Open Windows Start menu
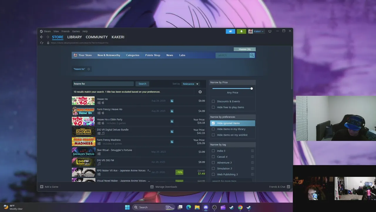This screenshot has height=212, width=376. (127, 207)
